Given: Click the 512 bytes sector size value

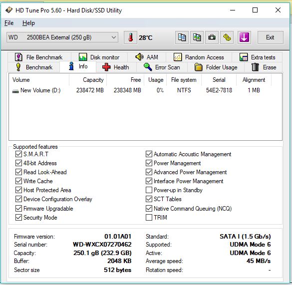Looking at the screenshot, I should 117,270.
